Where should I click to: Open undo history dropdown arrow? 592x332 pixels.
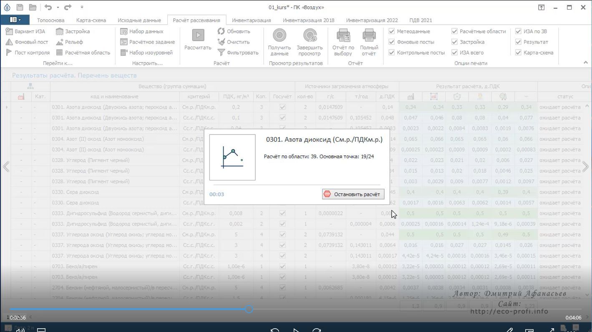pos(58,7)
